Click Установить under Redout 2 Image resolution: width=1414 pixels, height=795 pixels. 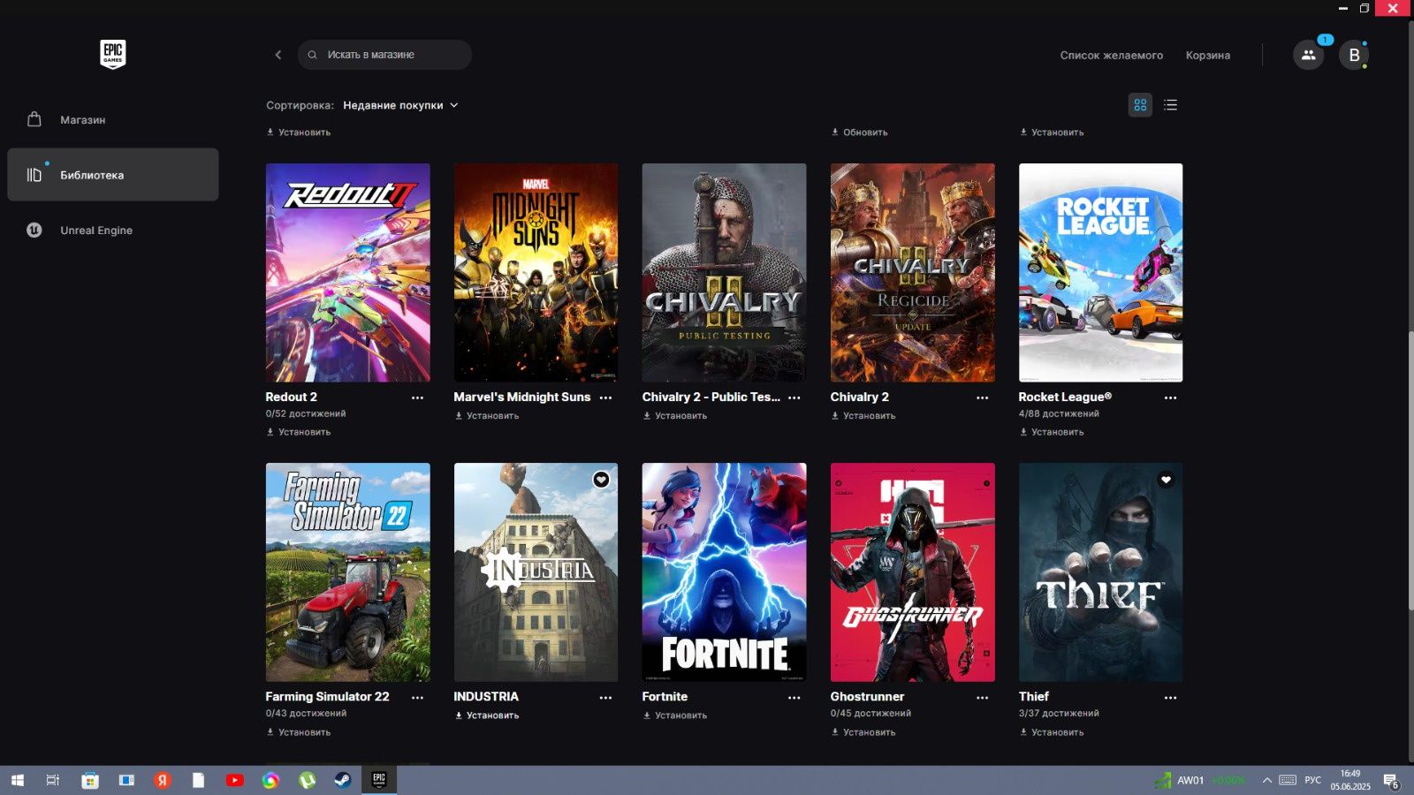(299, 432)
